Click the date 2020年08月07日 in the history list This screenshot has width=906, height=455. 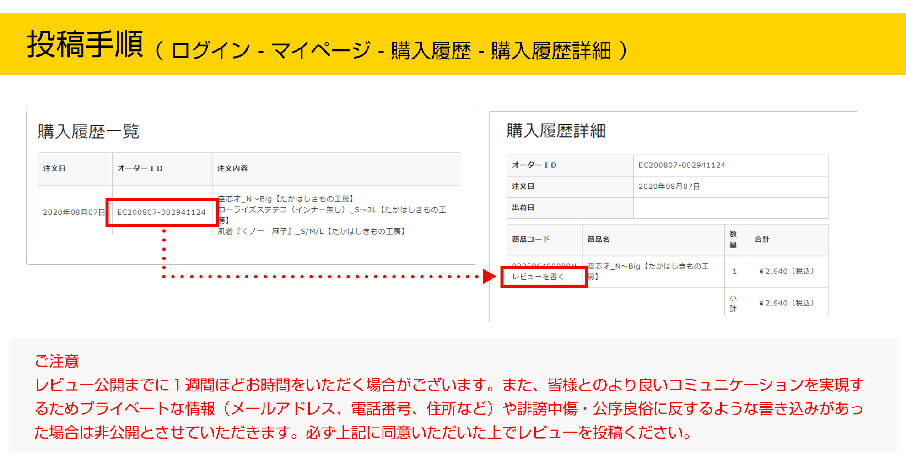tap(74, 212)
